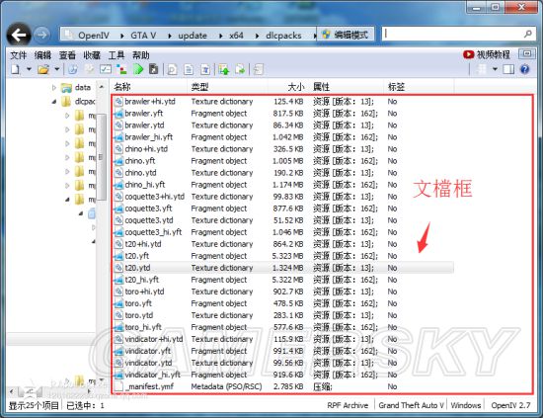
Task: Open the New file dropdown arrow
Action: tap(29, 69)
